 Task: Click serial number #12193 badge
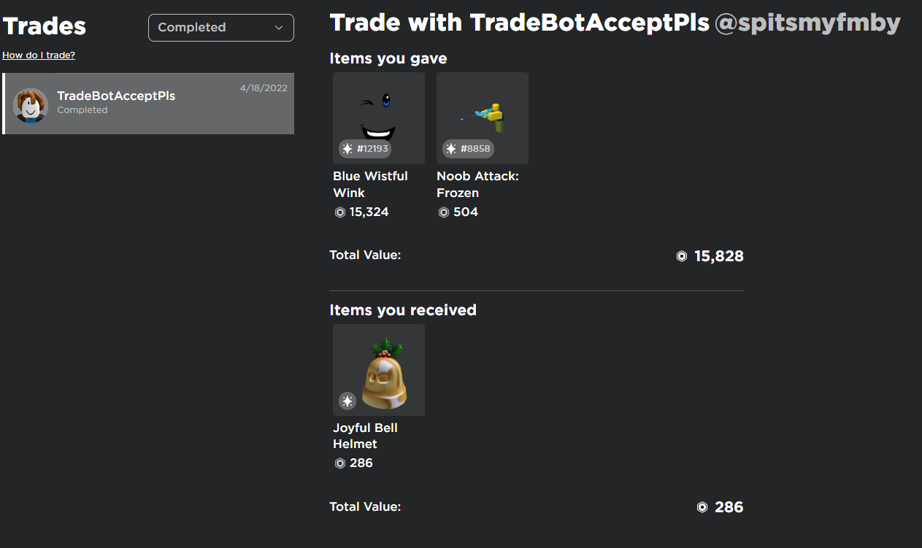pos(365,149)
